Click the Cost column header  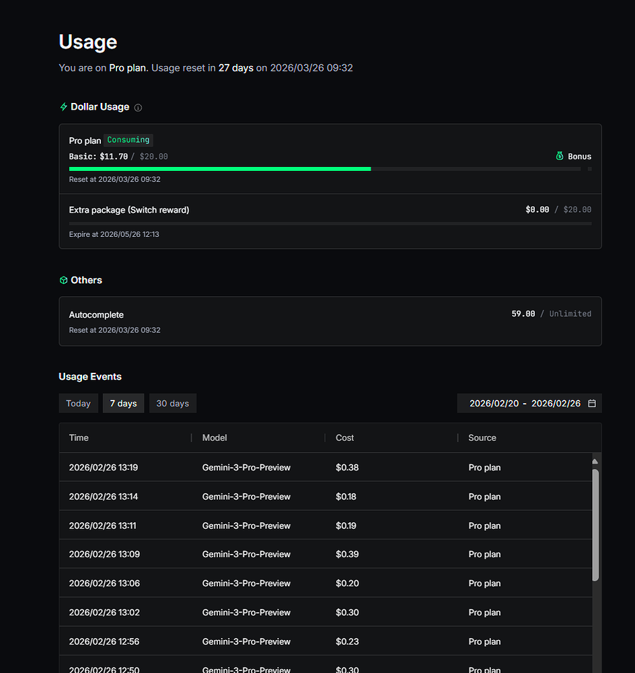[344, 438]
